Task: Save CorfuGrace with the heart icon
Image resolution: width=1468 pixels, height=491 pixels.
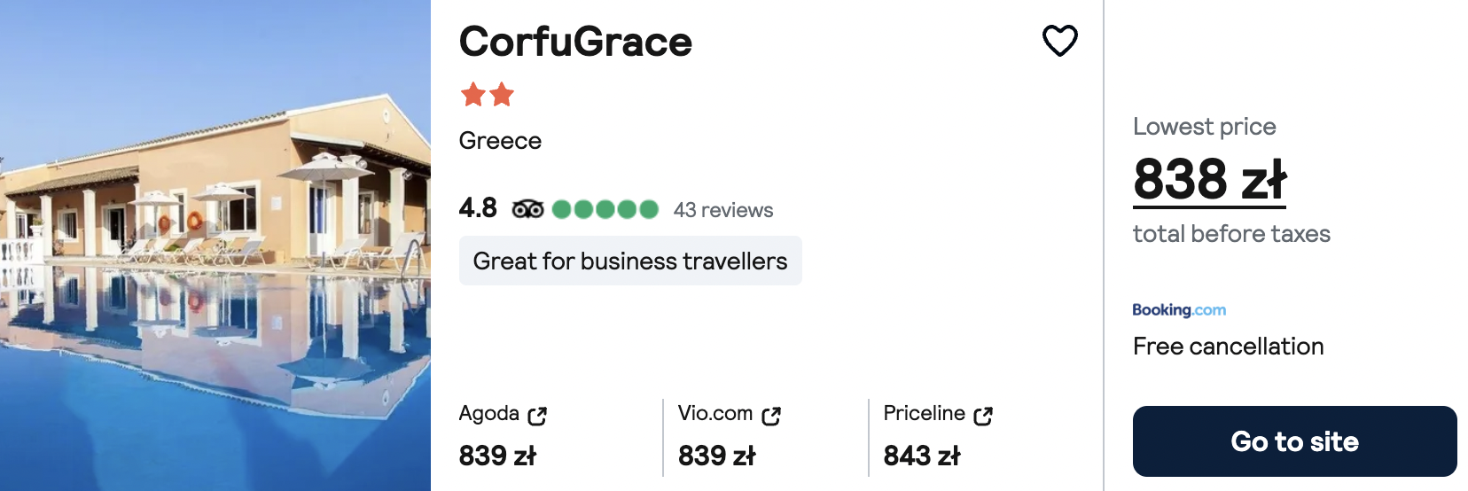Action: (x=1059, y=41)
